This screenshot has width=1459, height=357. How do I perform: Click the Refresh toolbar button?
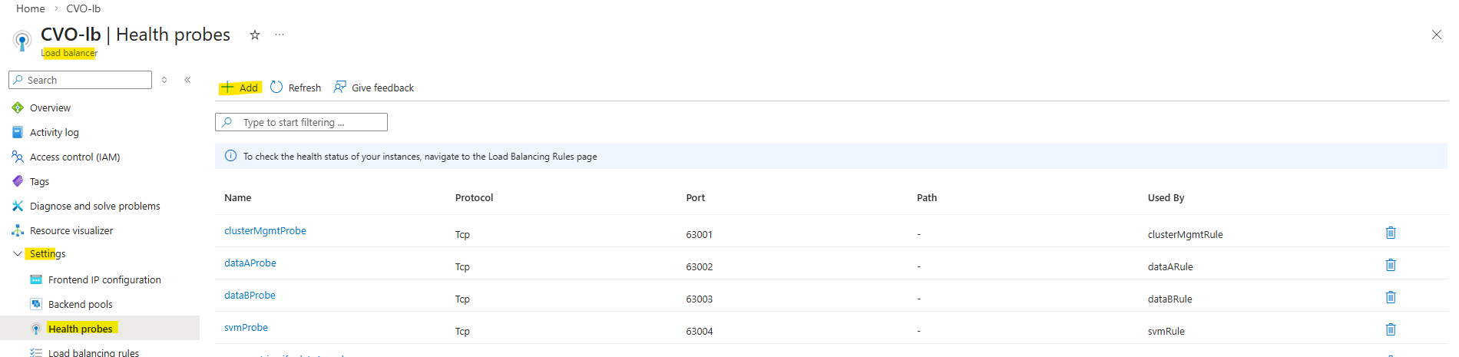coord(296,88)
